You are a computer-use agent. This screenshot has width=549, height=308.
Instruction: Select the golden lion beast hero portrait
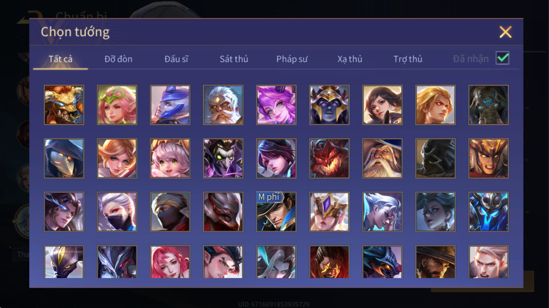(x=64, y=105)
